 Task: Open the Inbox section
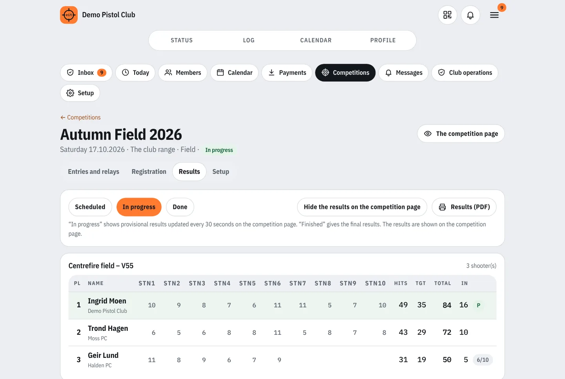click(86, 73)
